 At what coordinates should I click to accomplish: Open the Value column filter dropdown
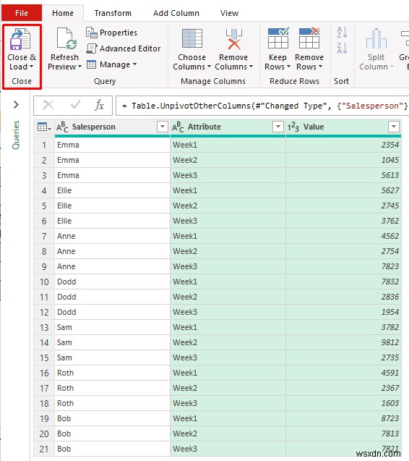pos(393,127)
